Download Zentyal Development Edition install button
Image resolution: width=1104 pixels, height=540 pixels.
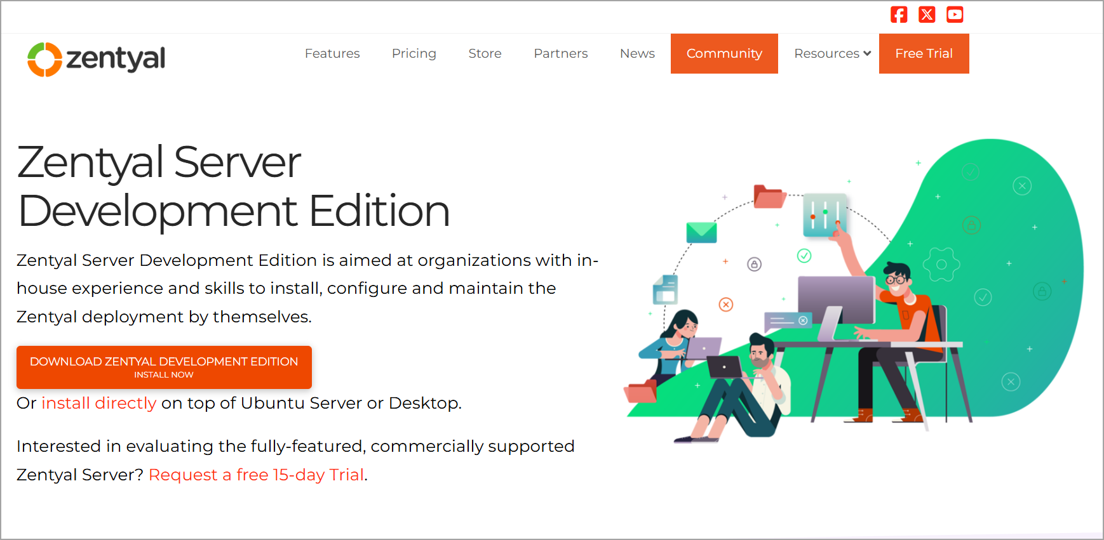[164, 367]
